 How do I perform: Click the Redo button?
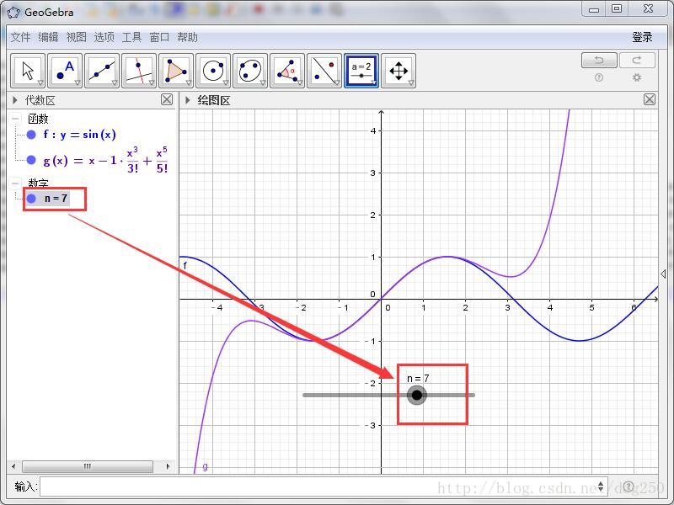(x=637, y=60)
